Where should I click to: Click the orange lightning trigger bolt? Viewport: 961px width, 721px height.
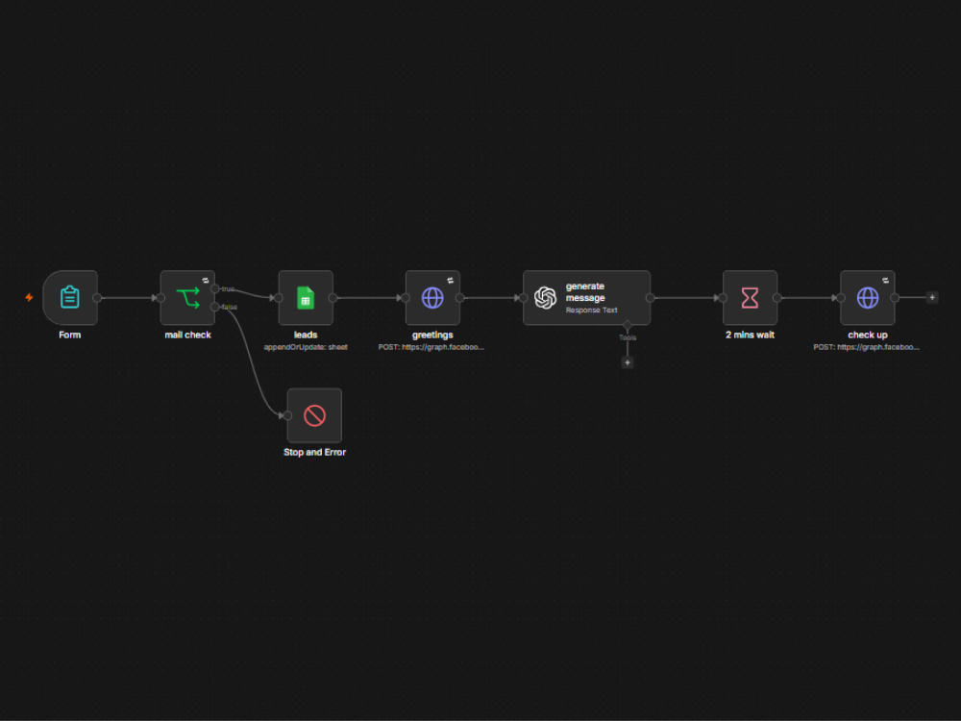[x=29, y=297]
